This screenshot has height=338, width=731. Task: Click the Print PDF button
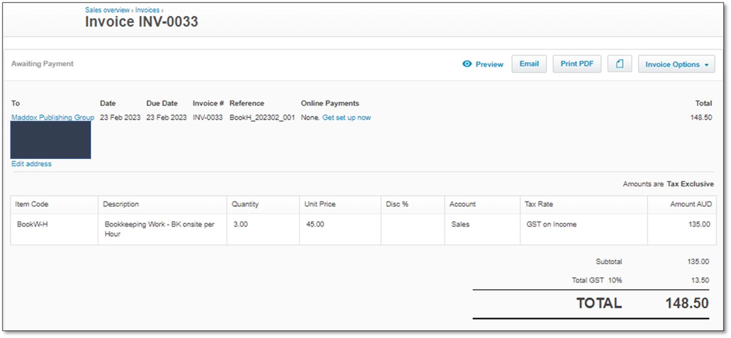[576, 64]
